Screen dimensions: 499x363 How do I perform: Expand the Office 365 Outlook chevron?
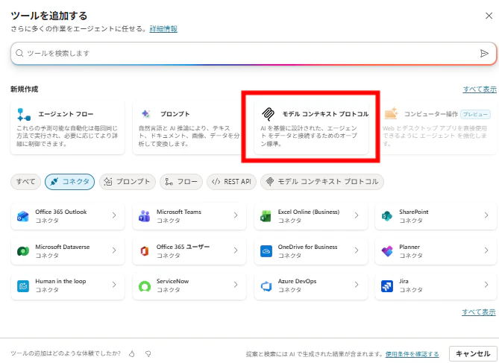pyautogui.click(x=114, y=215)
